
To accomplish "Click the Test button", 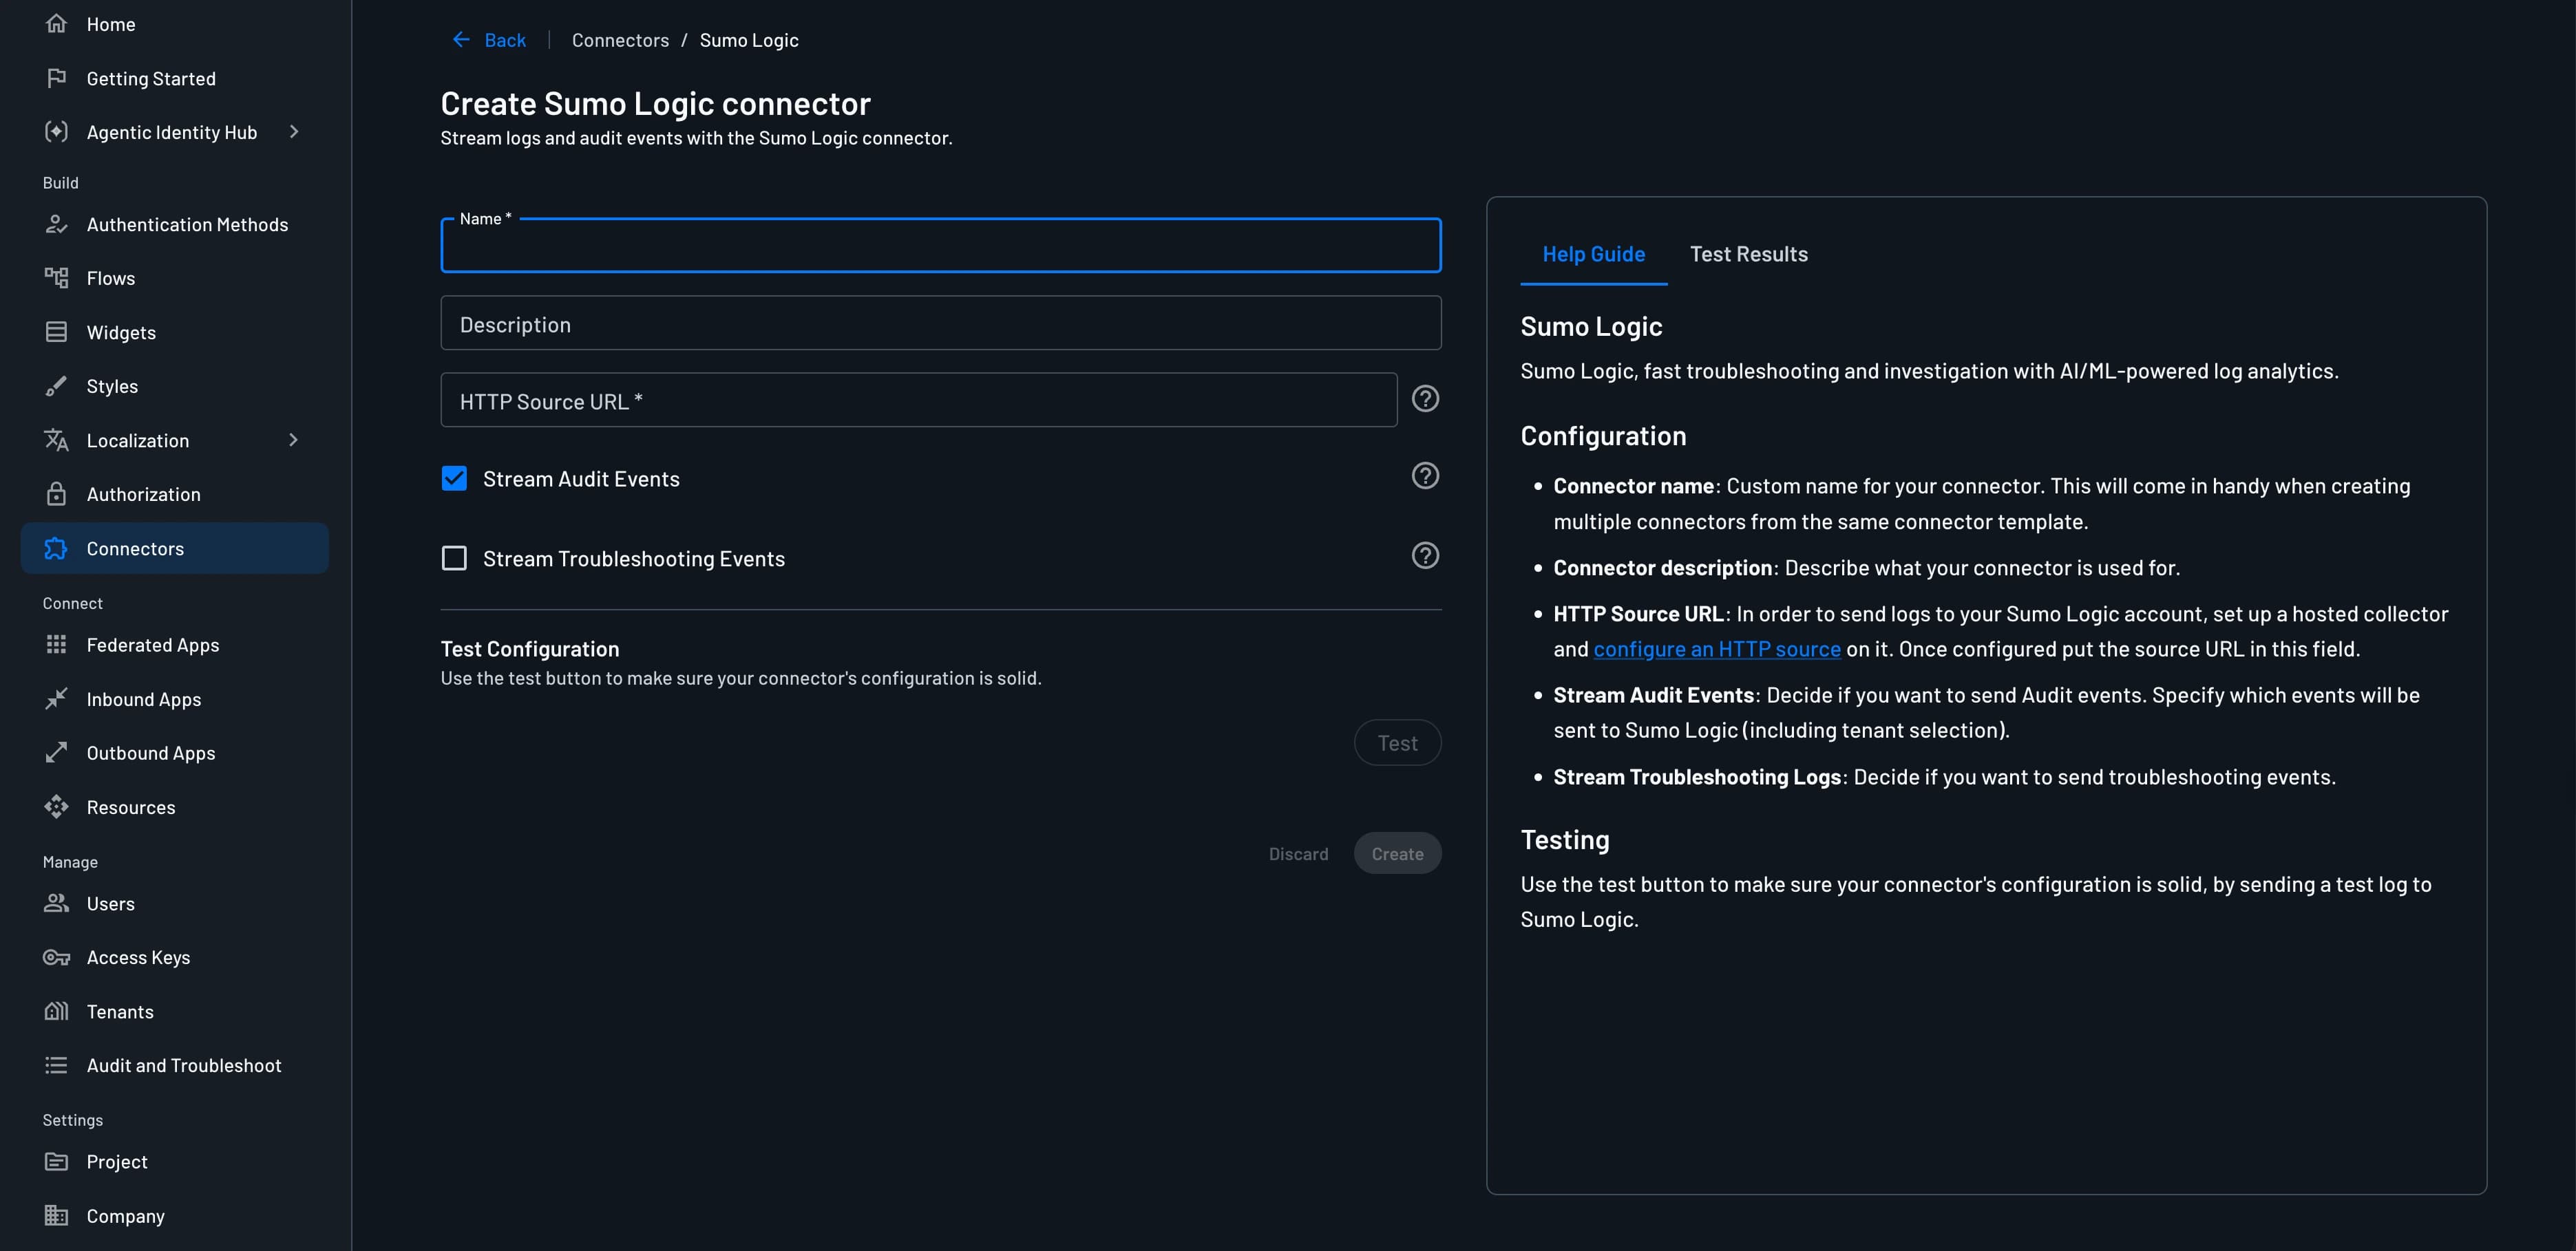I will pyautogui.click(x=1397, y=742).
